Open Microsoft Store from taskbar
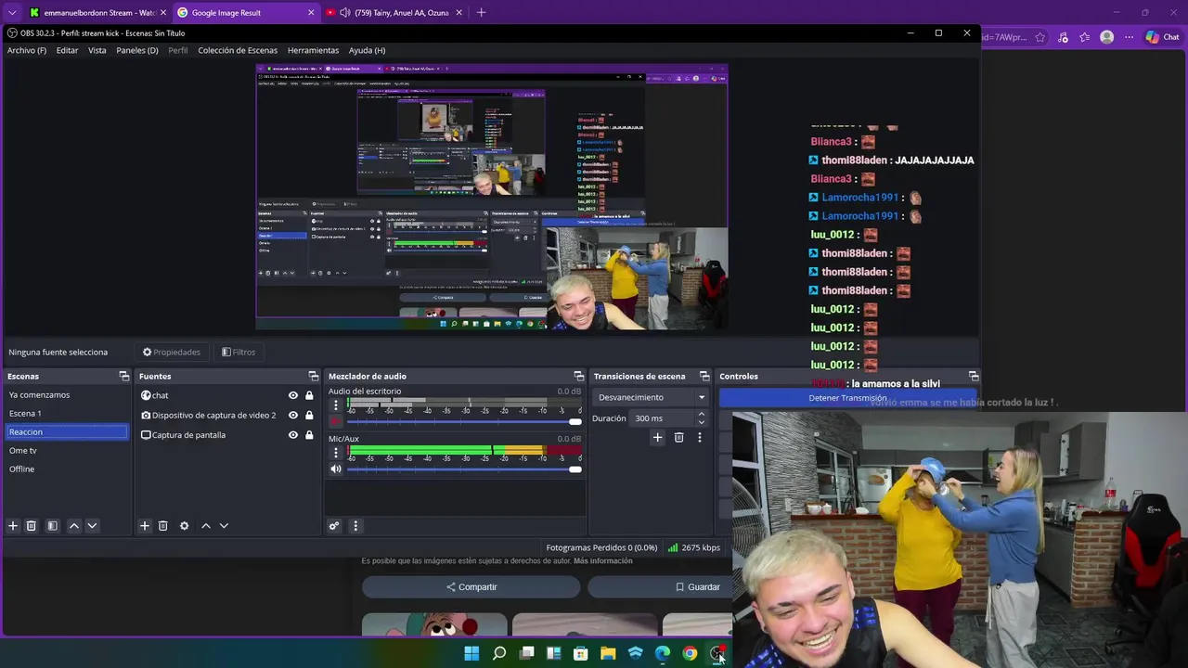The width and height of the screenshot is (1188, 668). tap(581, 653)
